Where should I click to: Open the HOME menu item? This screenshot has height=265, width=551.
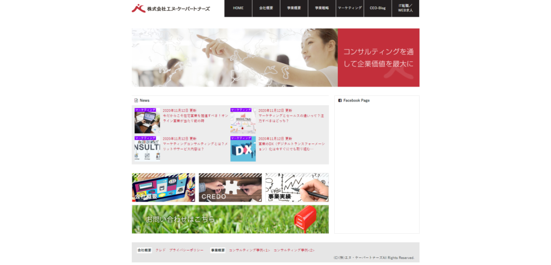point(238,9)
